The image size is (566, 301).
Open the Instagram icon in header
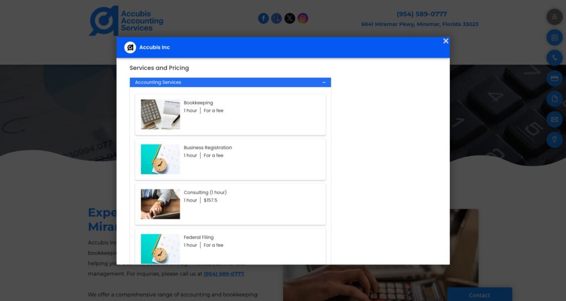[x=303, y=18]
